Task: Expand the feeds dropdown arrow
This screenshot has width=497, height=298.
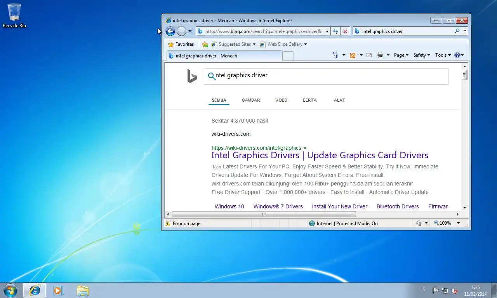Action: coord(361,55)
